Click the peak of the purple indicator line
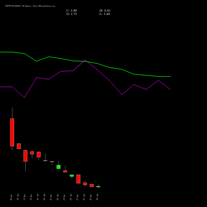207x207 pixels. [85, 60]
